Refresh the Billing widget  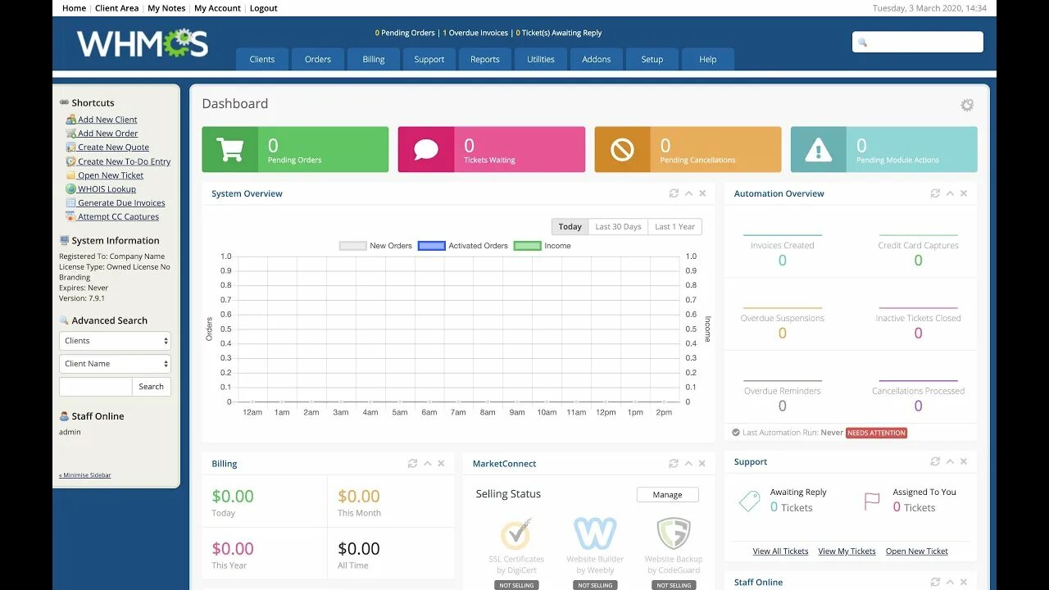pos(412,463)
